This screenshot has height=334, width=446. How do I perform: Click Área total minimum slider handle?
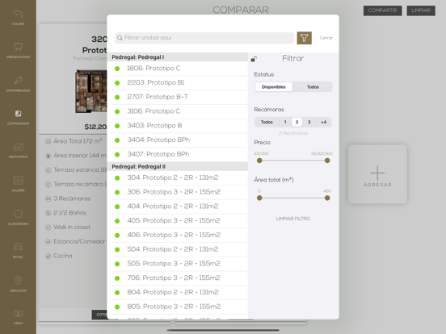[259, 198]
